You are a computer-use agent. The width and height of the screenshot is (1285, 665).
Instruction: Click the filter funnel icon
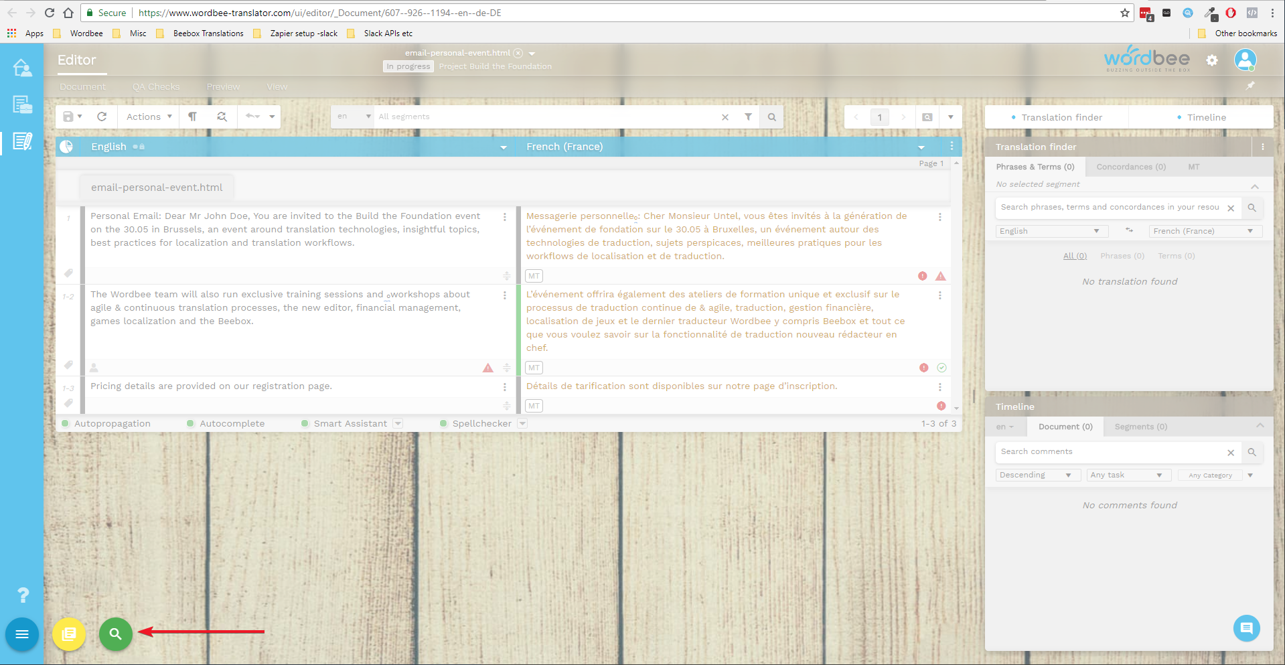[x=748, y=117]
